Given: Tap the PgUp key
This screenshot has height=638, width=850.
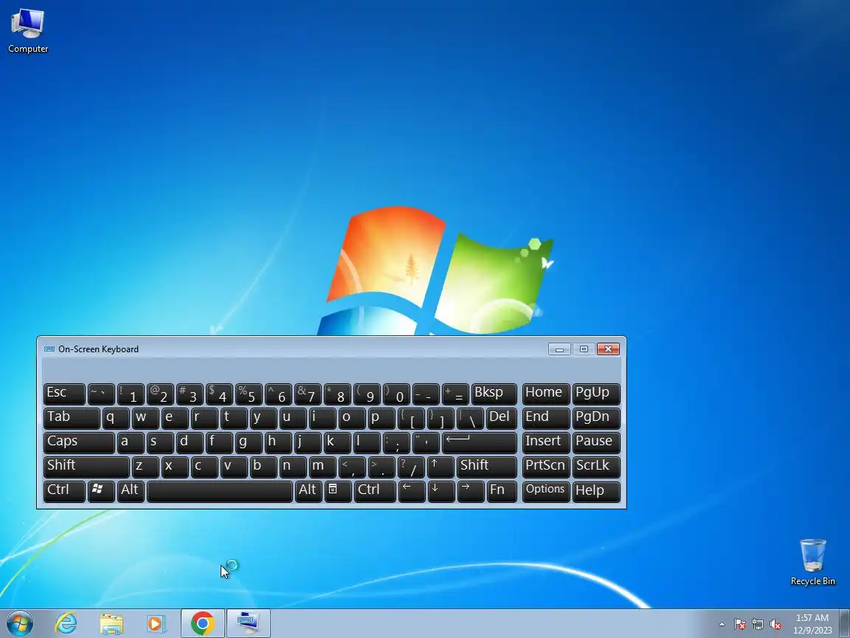Looking at the screenshot, I should 596,394.
